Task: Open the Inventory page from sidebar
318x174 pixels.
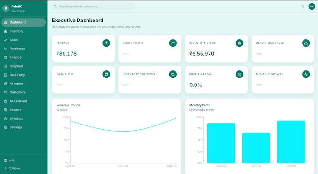Action: (x=23, y=31)
